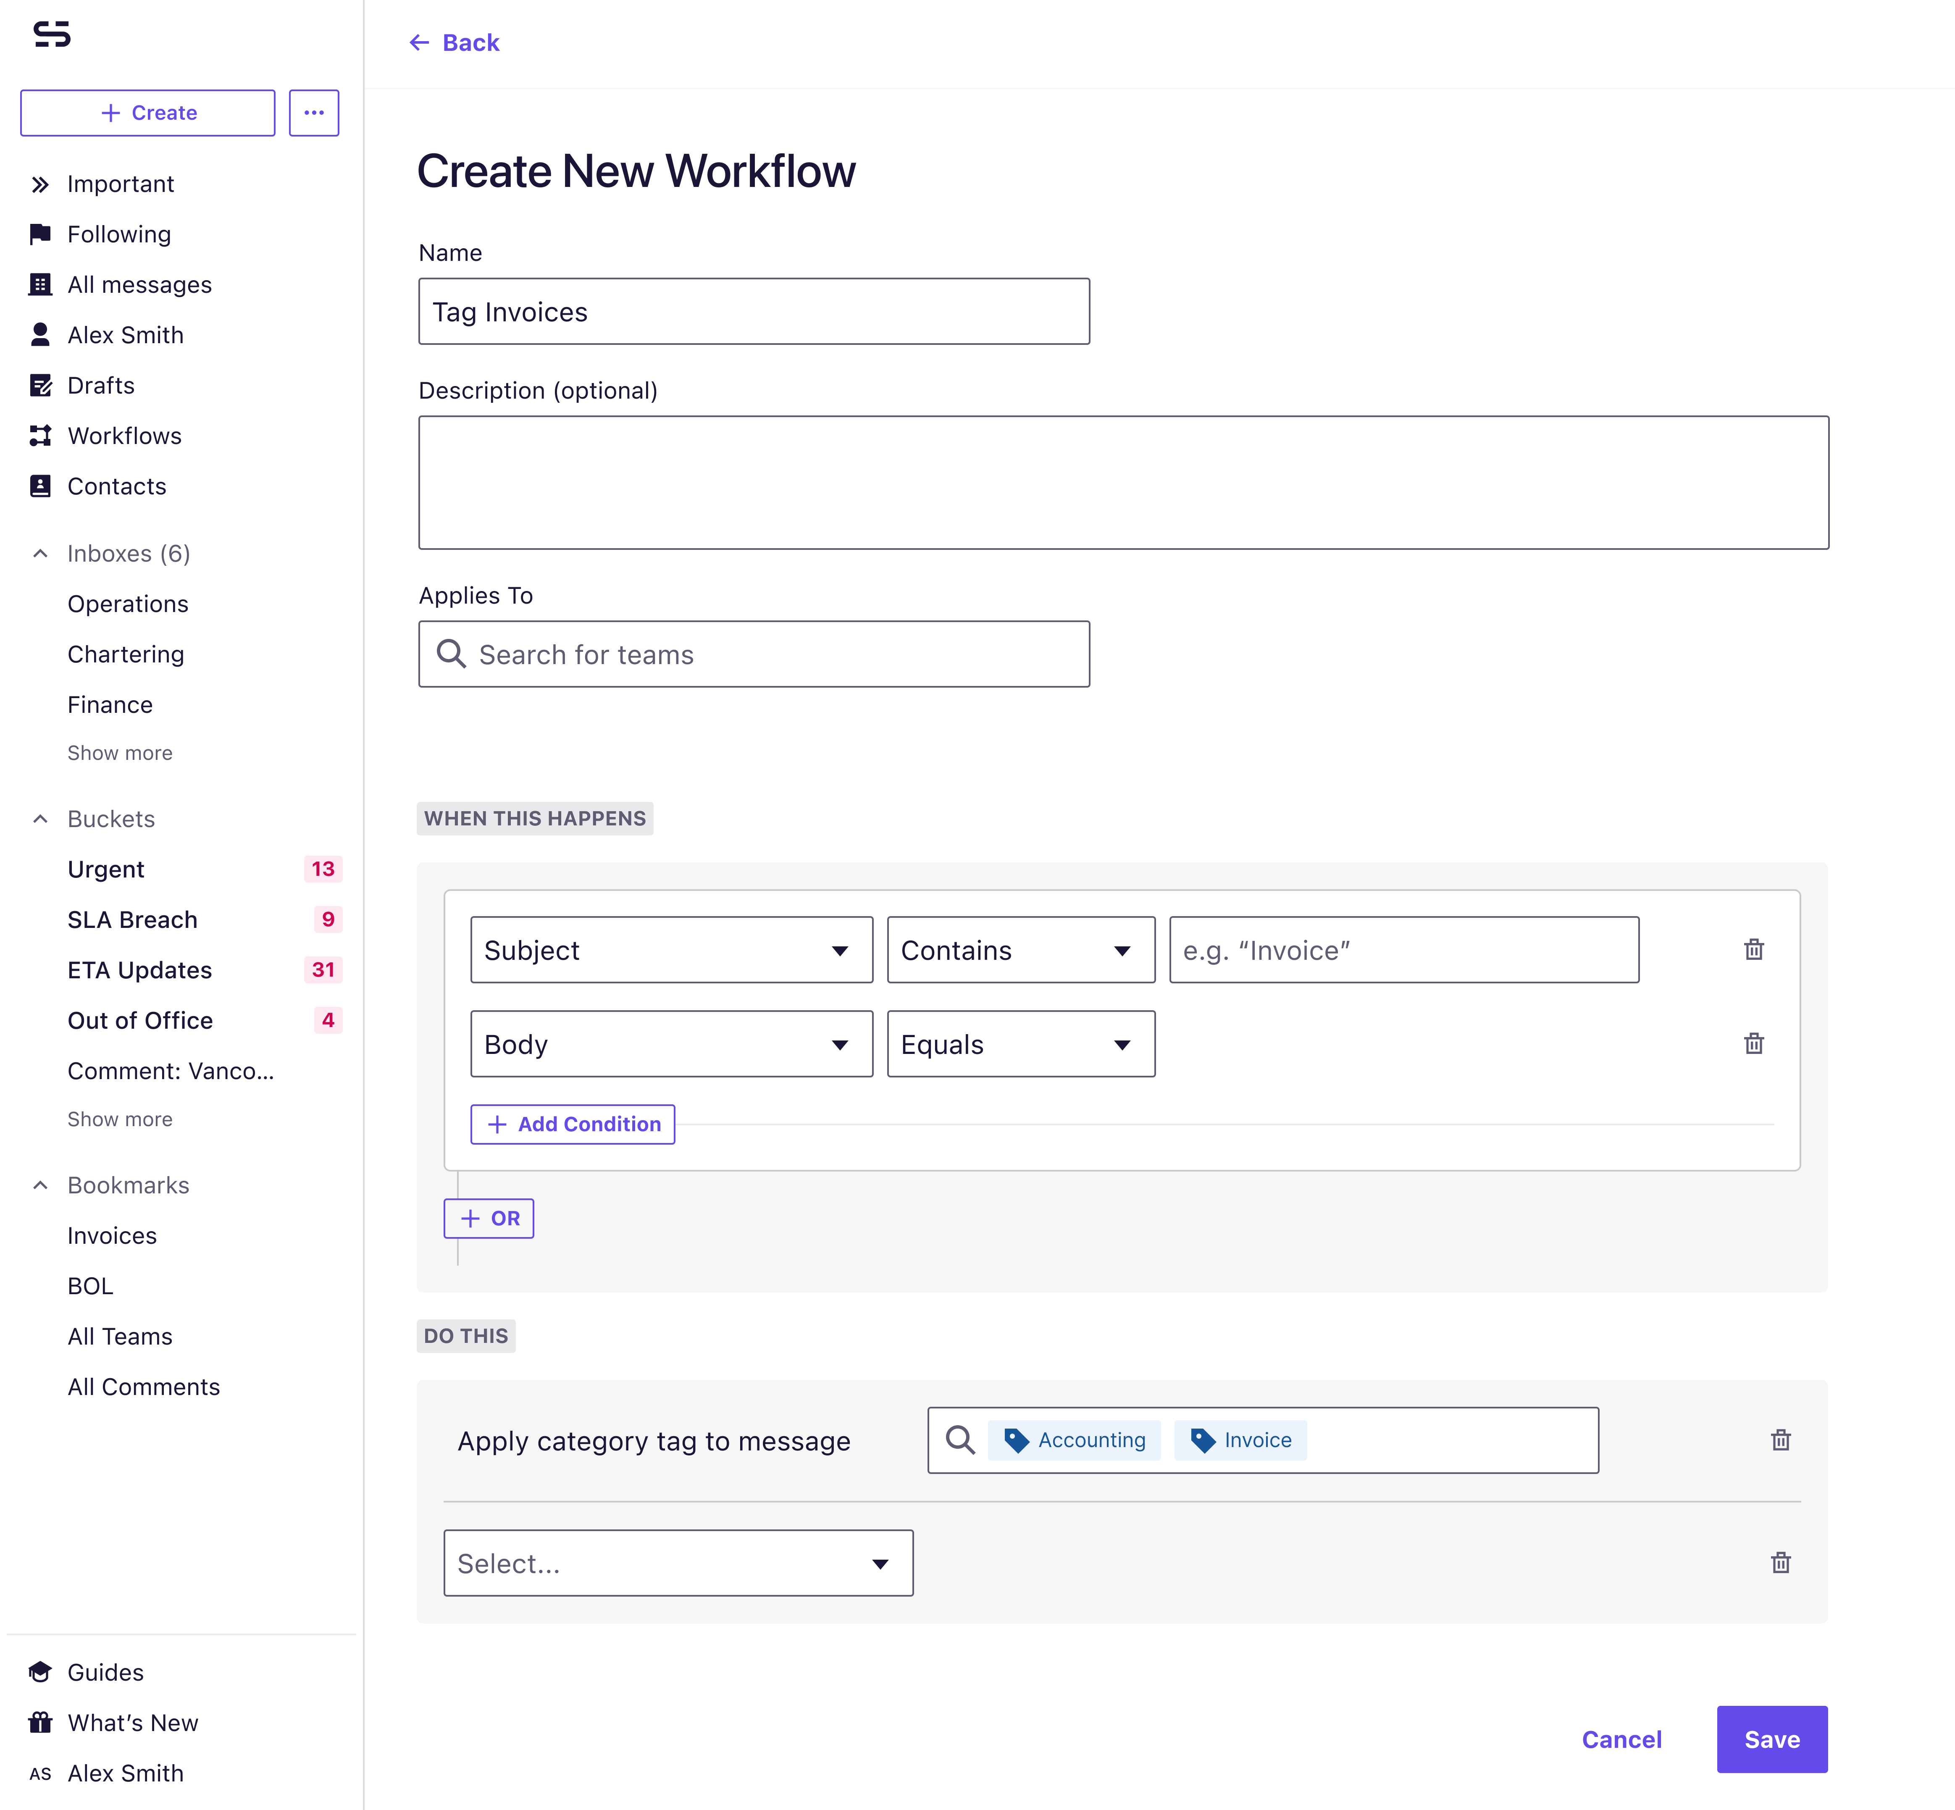Click the Save button

pos(1771,1739)
